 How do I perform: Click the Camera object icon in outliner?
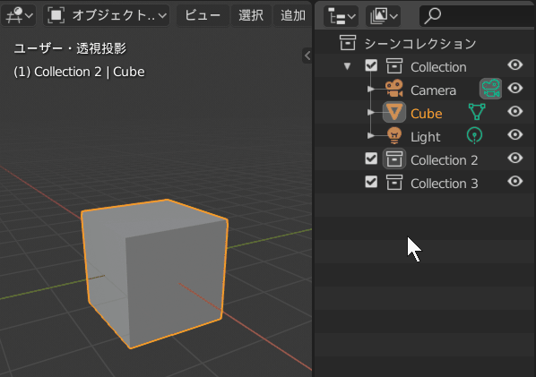pos(394,90)
